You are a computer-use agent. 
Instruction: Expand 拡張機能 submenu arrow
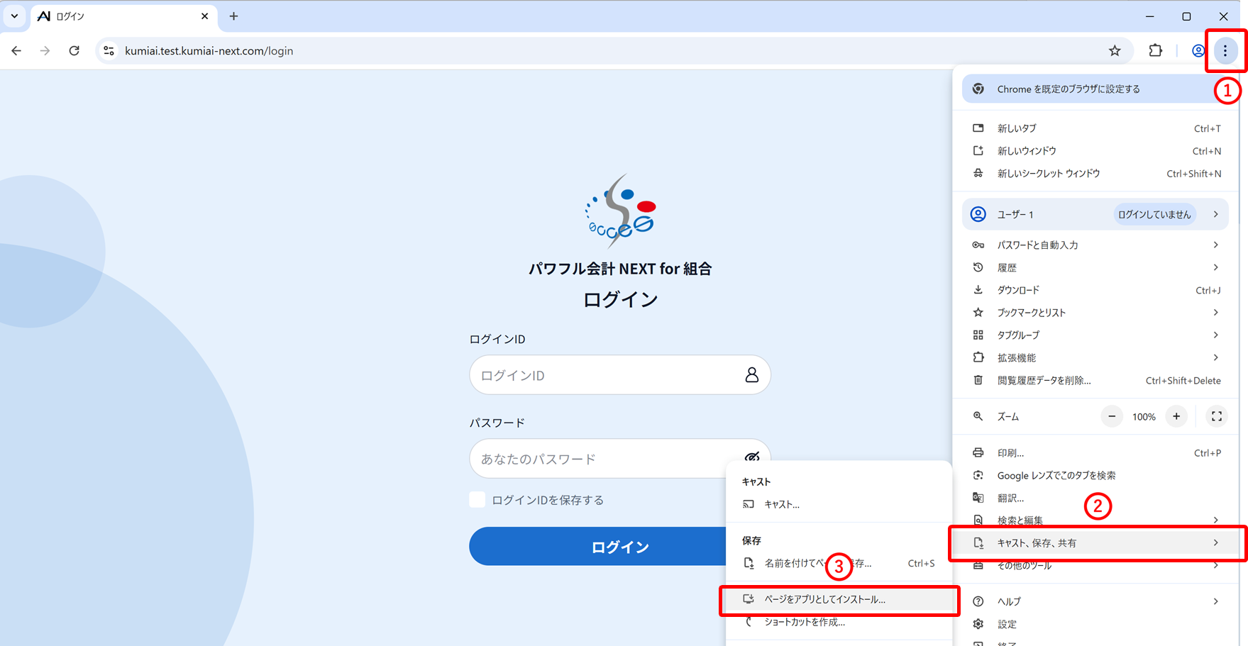tap(1215, 358)
